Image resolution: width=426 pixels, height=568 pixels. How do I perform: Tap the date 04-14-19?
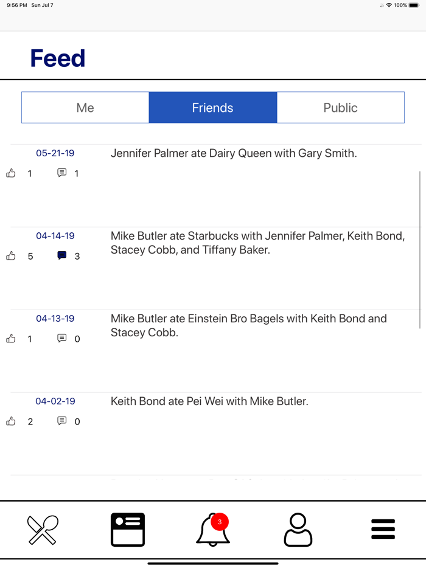click(x=55, y=236)
